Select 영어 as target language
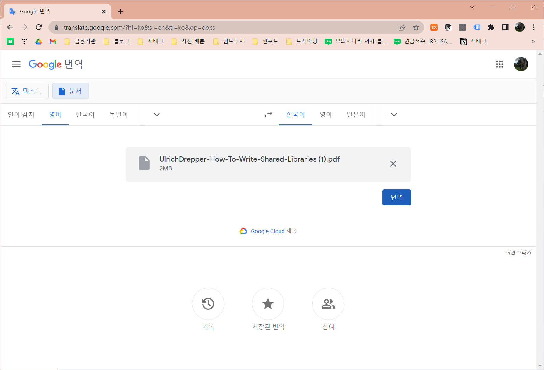The width and height of the screenshot is (544, 370). point(326,115)
